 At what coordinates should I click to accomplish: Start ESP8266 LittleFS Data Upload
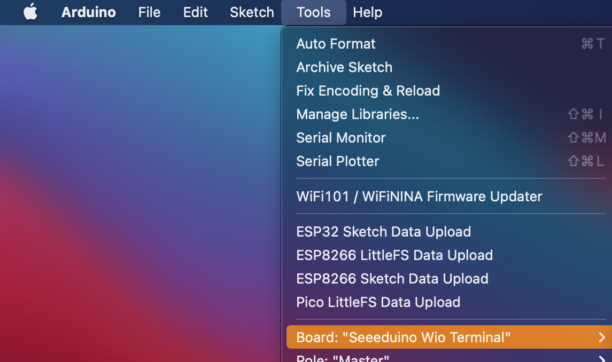(x=394, y=255)
